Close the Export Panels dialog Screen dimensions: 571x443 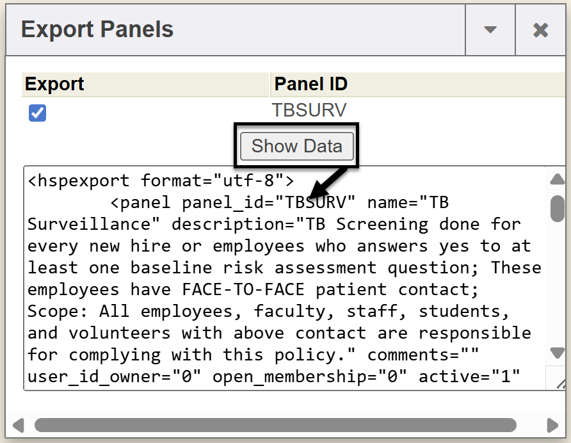point(540,30)
